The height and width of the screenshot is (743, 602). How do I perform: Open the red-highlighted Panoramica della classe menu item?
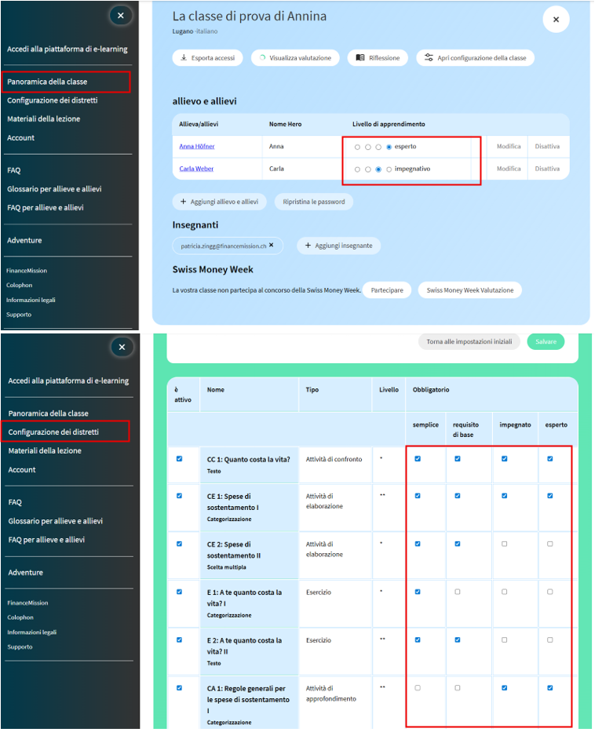pyautogui.click(x=47, y=82)
